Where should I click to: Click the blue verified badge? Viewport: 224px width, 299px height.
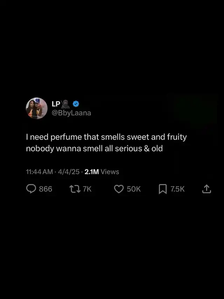pos(76,104)
